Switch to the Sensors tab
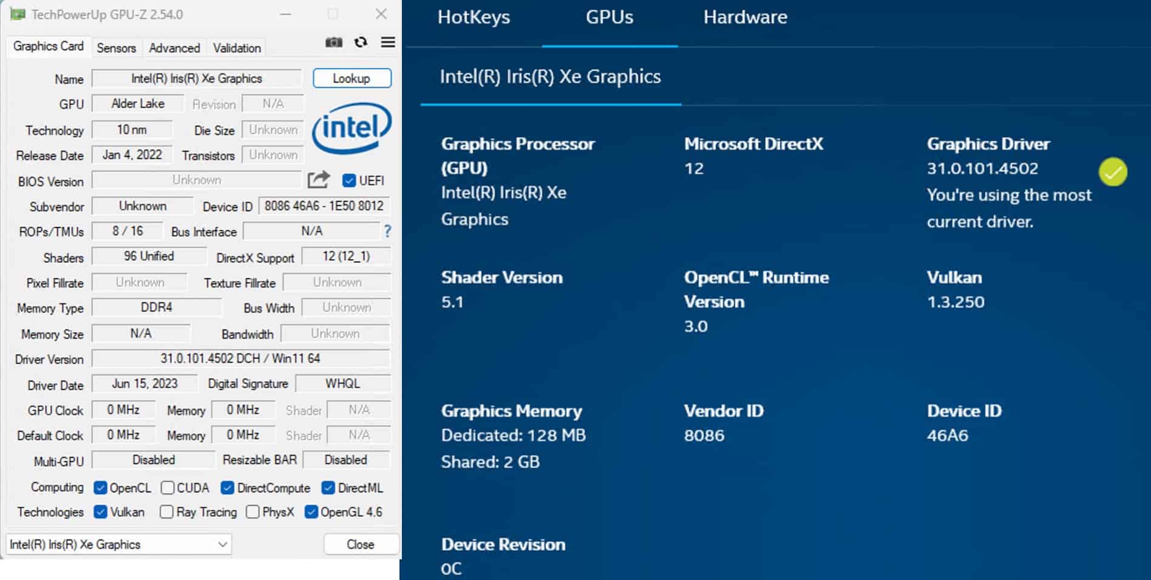This screenshot has width=1151, height=580. (x=116, y=48)
